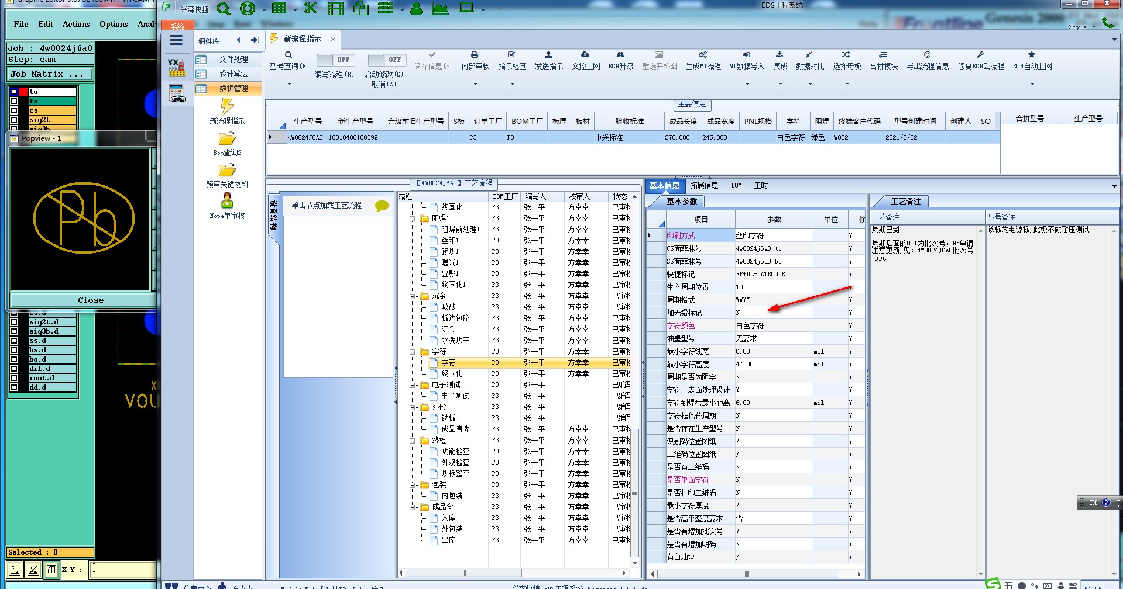This screenshot has width=1123, height=589.
Task: Open the Nope单审核 person icon
Action: click(x=227, y=202)
